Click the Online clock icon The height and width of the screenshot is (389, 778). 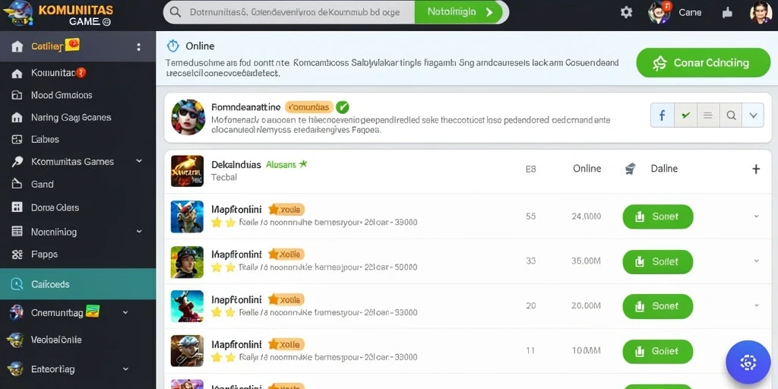[172, 46]
